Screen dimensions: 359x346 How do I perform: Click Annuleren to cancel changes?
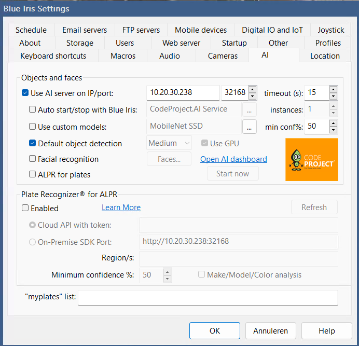coord(271,331)
